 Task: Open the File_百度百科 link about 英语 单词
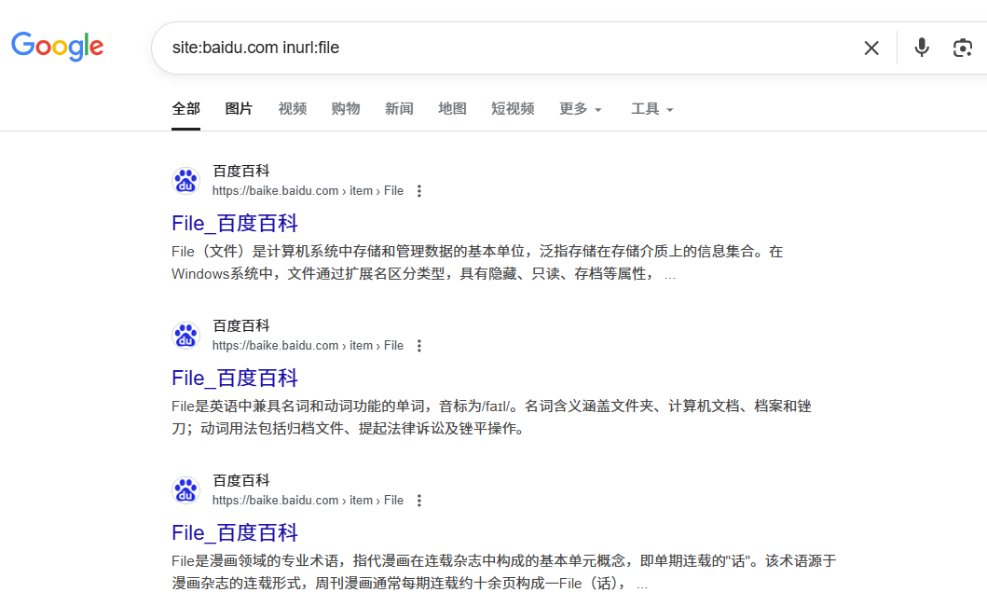(x=234, y=378)
